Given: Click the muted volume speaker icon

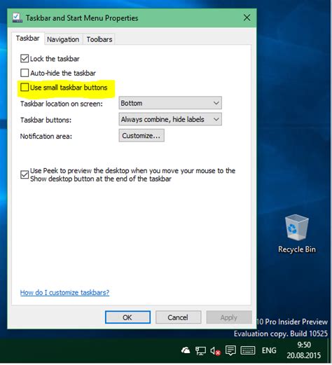Looking at the screenshot, I should [x=215, y=351].
